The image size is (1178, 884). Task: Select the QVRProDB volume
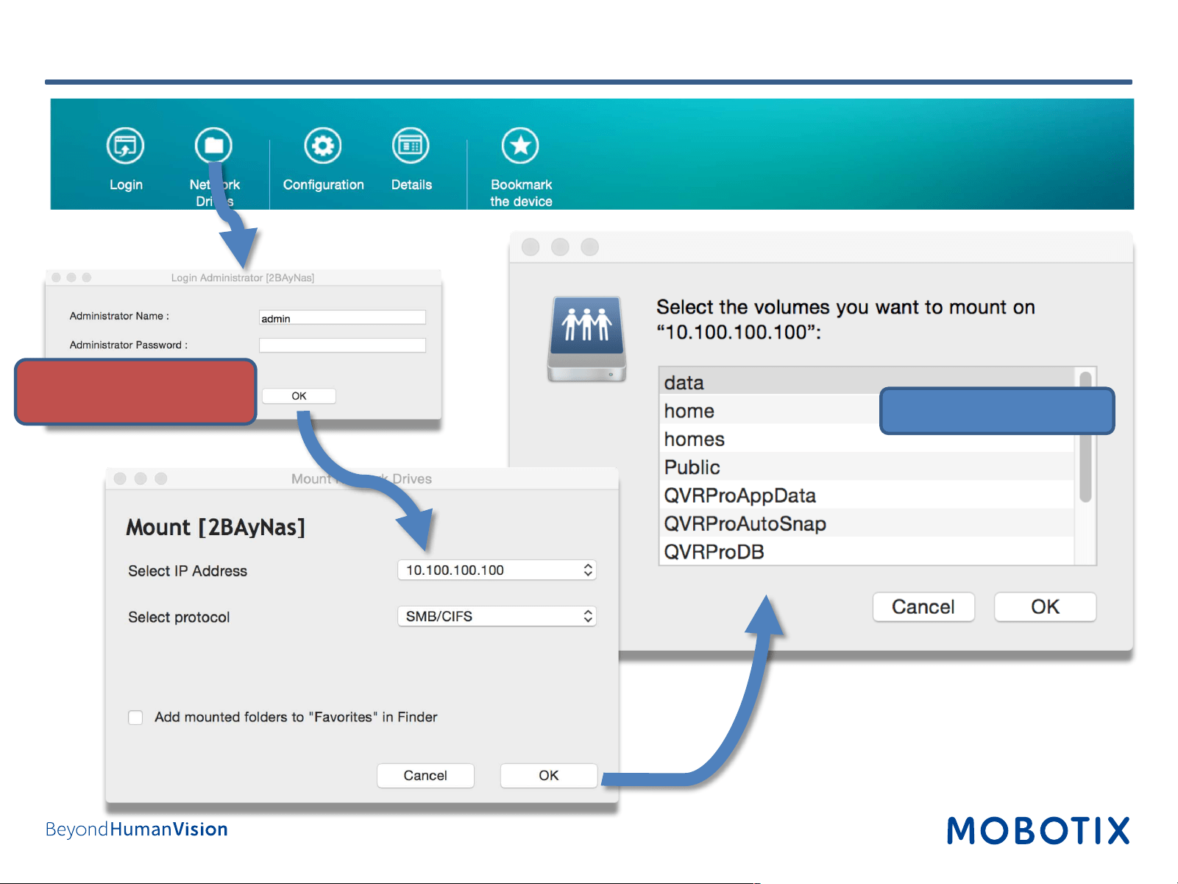(867, 551)
